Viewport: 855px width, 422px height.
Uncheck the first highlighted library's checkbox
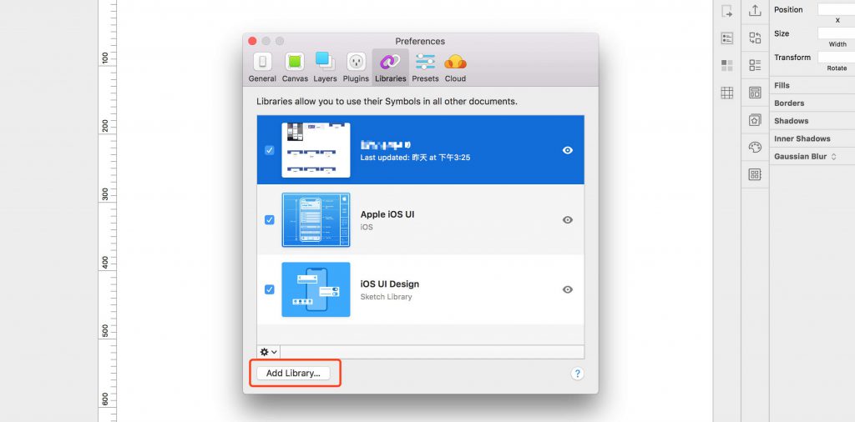pos(269,150)
